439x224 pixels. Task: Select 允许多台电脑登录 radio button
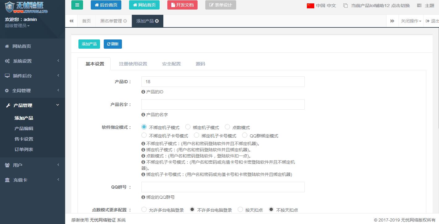point(144,210)
